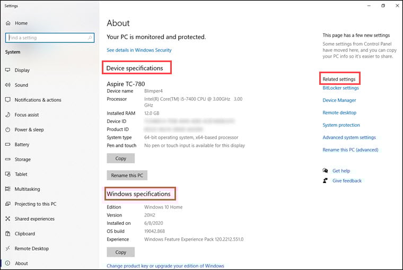Click the search magnifier icon

click(90, 38)
